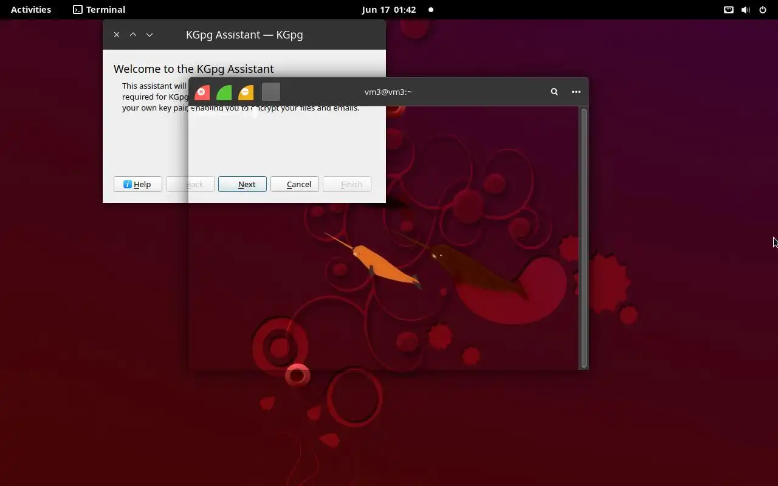Screen dimensions: 778x486
Task: Click the network status icon
Action: (728, 10)
